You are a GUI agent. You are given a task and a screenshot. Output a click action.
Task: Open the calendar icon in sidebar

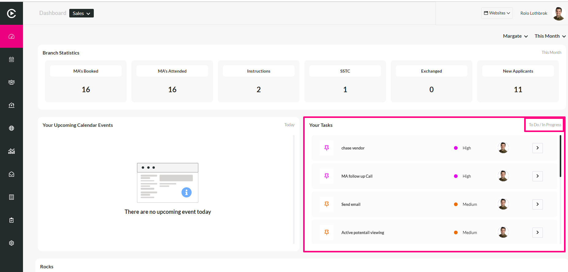(11, 59)
